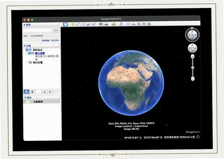Click the Africa globe in the viewer
Viewport: 224px width, 159px height.
(131, 83)
